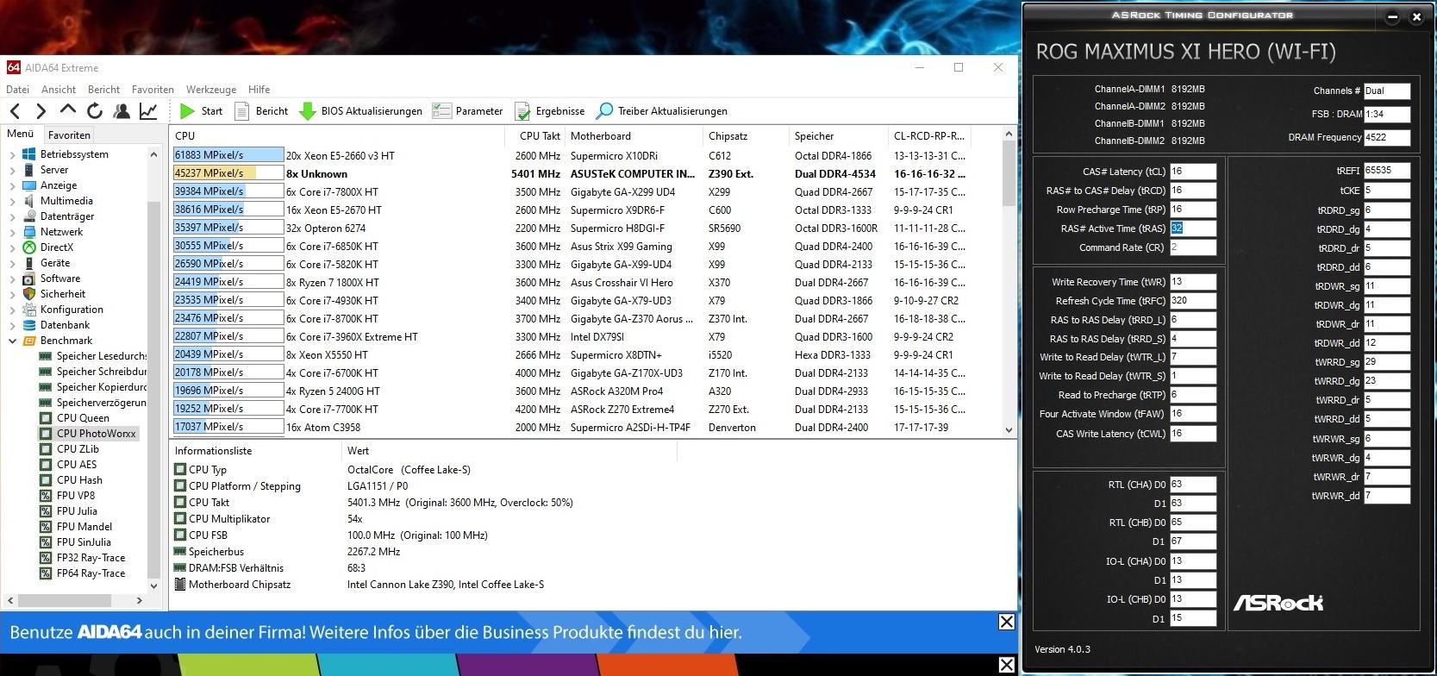The width and height of the screenshot is (1437, 676).
Task: Click the 45237 MPixel/s result bar
Action: pos(228,173)
